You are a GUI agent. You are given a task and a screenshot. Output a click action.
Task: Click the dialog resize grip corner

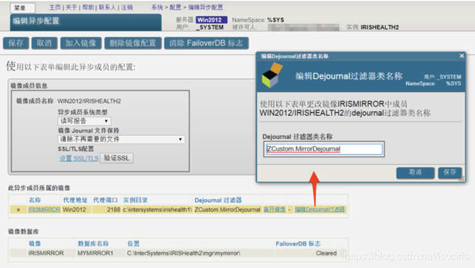(x=462, y=179)
